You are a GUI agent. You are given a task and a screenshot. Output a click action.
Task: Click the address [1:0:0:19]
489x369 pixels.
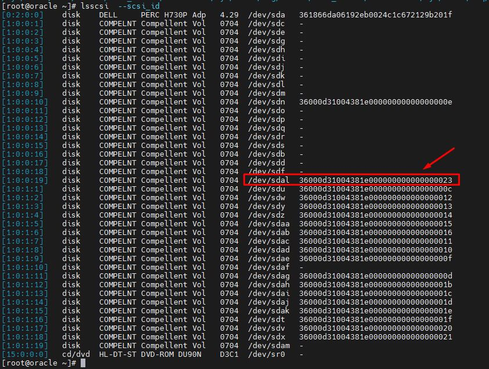click(x=25, y=180)
